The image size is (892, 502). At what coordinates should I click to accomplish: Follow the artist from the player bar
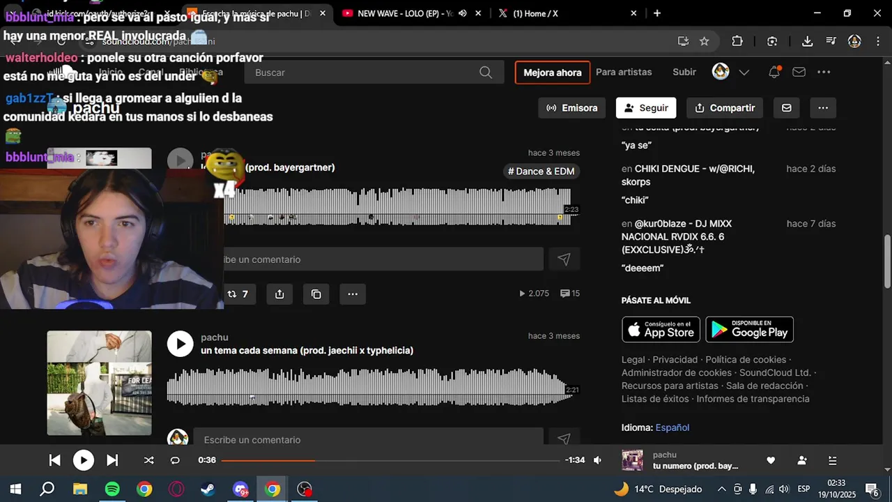click(802, 460)
